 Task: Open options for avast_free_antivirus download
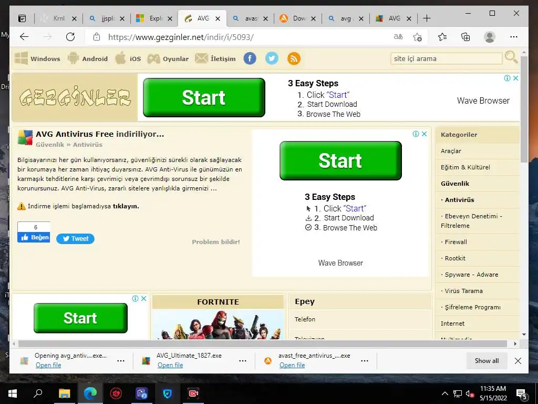pyautogui.click(x=365, y=361)
